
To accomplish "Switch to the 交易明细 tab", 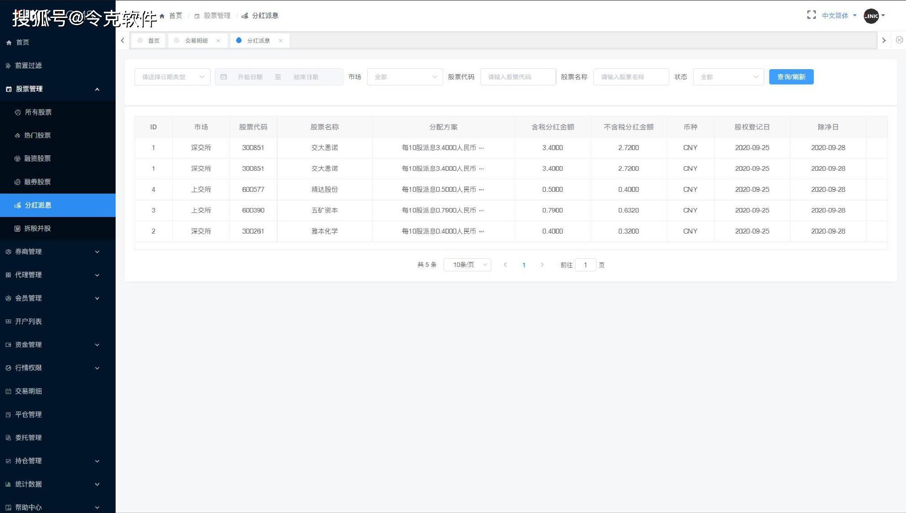I will point(196,40).
